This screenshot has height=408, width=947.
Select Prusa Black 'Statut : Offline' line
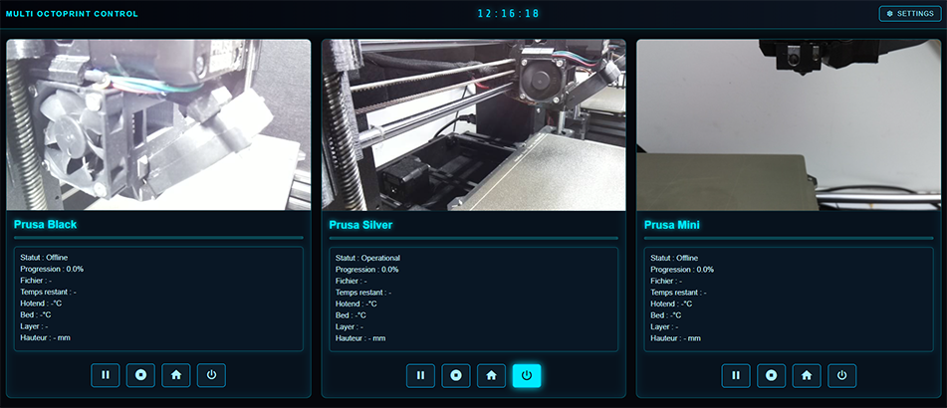click(x=44, y=257)
